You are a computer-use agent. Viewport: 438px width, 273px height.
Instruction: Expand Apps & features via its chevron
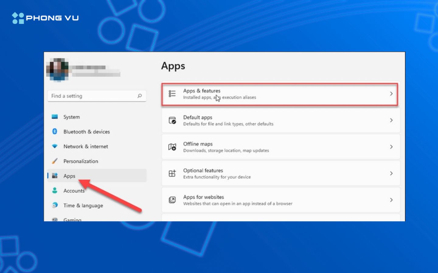coord(391,94)
